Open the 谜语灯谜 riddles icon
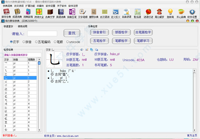This screenshot has width=200, height=139. [148, 13]
